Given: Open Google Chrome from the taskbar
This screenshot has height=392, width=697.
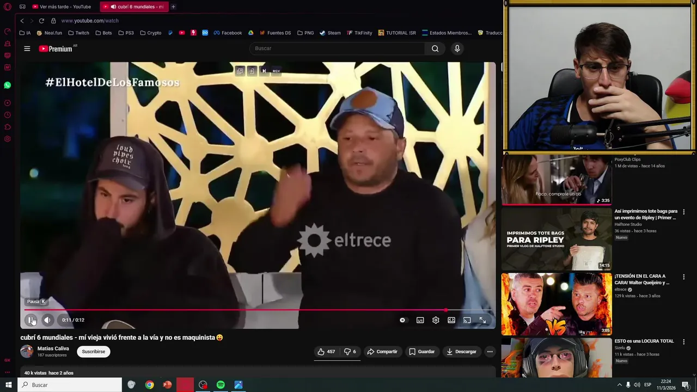Looking at the screenshot, I should (149, 385).
